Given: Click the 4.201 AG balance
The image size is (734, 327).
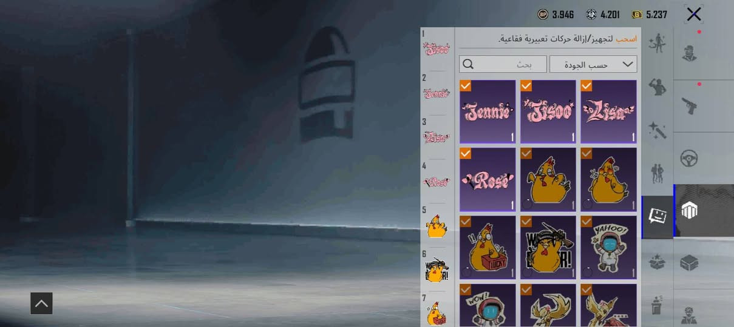Looking at the screenshot, I should coord(610,15).
